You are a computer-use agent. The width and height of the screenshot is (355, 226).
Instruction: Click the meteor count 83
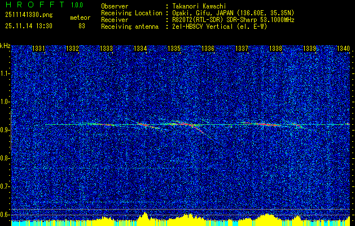82,26
